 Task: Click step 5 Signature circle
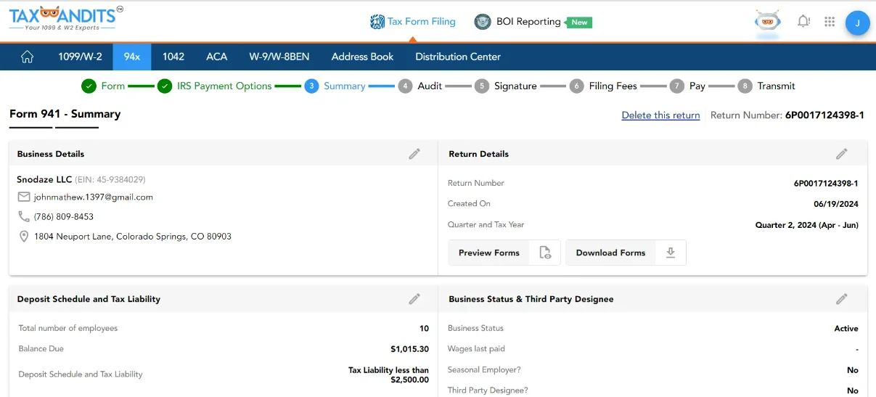point(482,86)
